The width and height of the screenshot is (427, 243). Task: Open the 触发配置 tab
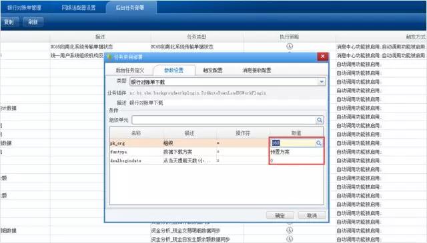click(213, 70)
